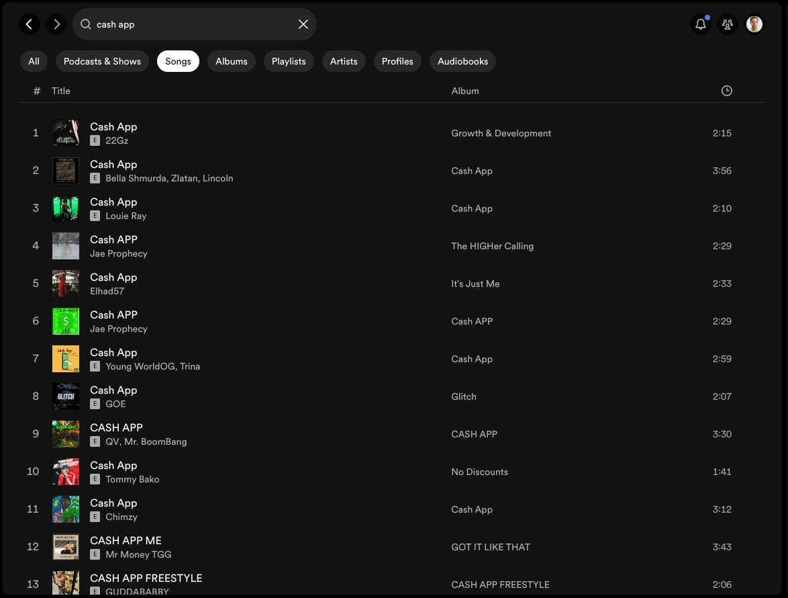Open album The HIGHer Calling
Screen dimensions: 788x598
[492, 247]
